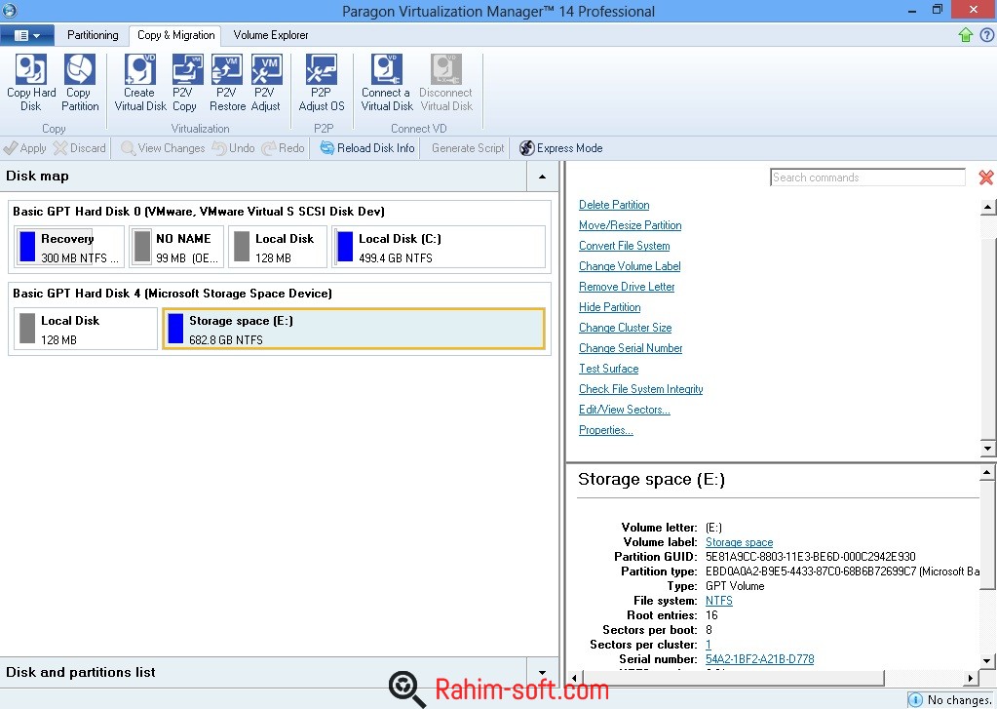Select Local Disk 128 MB on Disk 4
This screenshot has width=997, height=709.
[x=85, y=329]
